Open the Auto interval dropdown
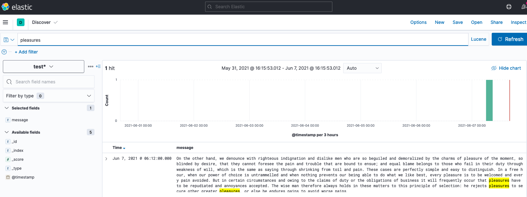 coord(362,68)
